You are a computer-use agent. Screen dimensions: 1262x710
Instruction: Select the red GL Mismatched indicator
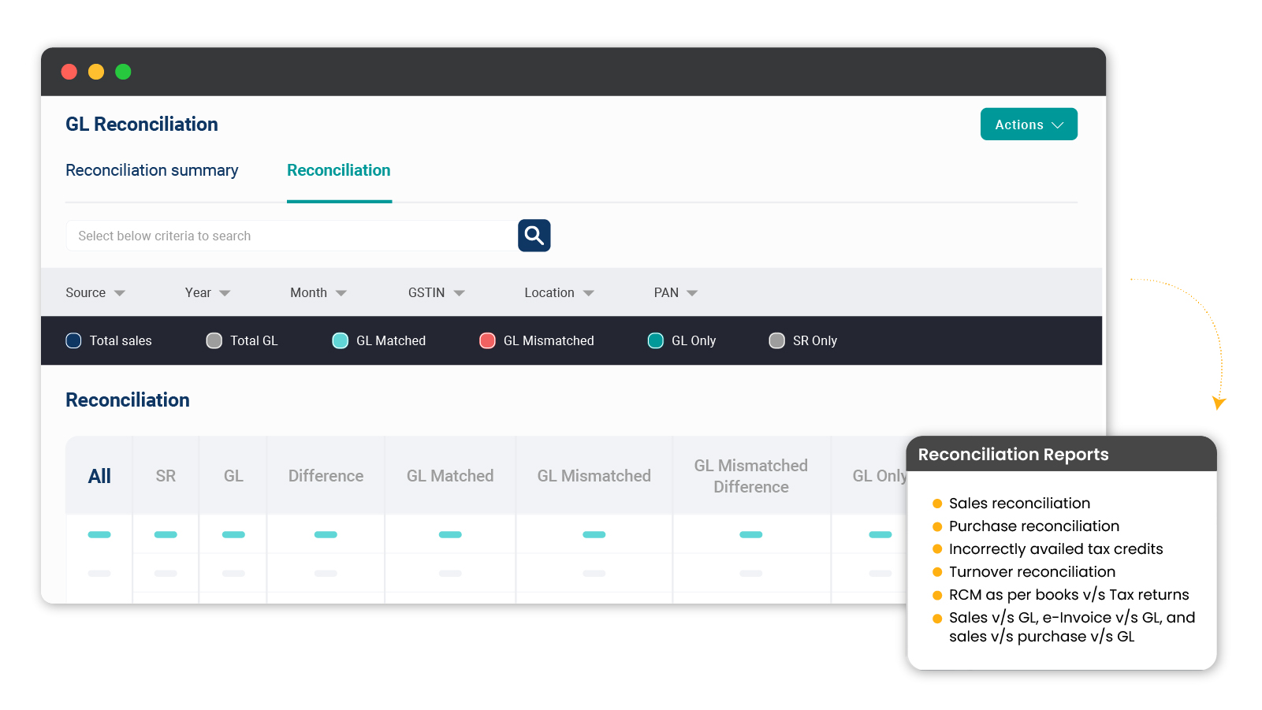[487, 340]
